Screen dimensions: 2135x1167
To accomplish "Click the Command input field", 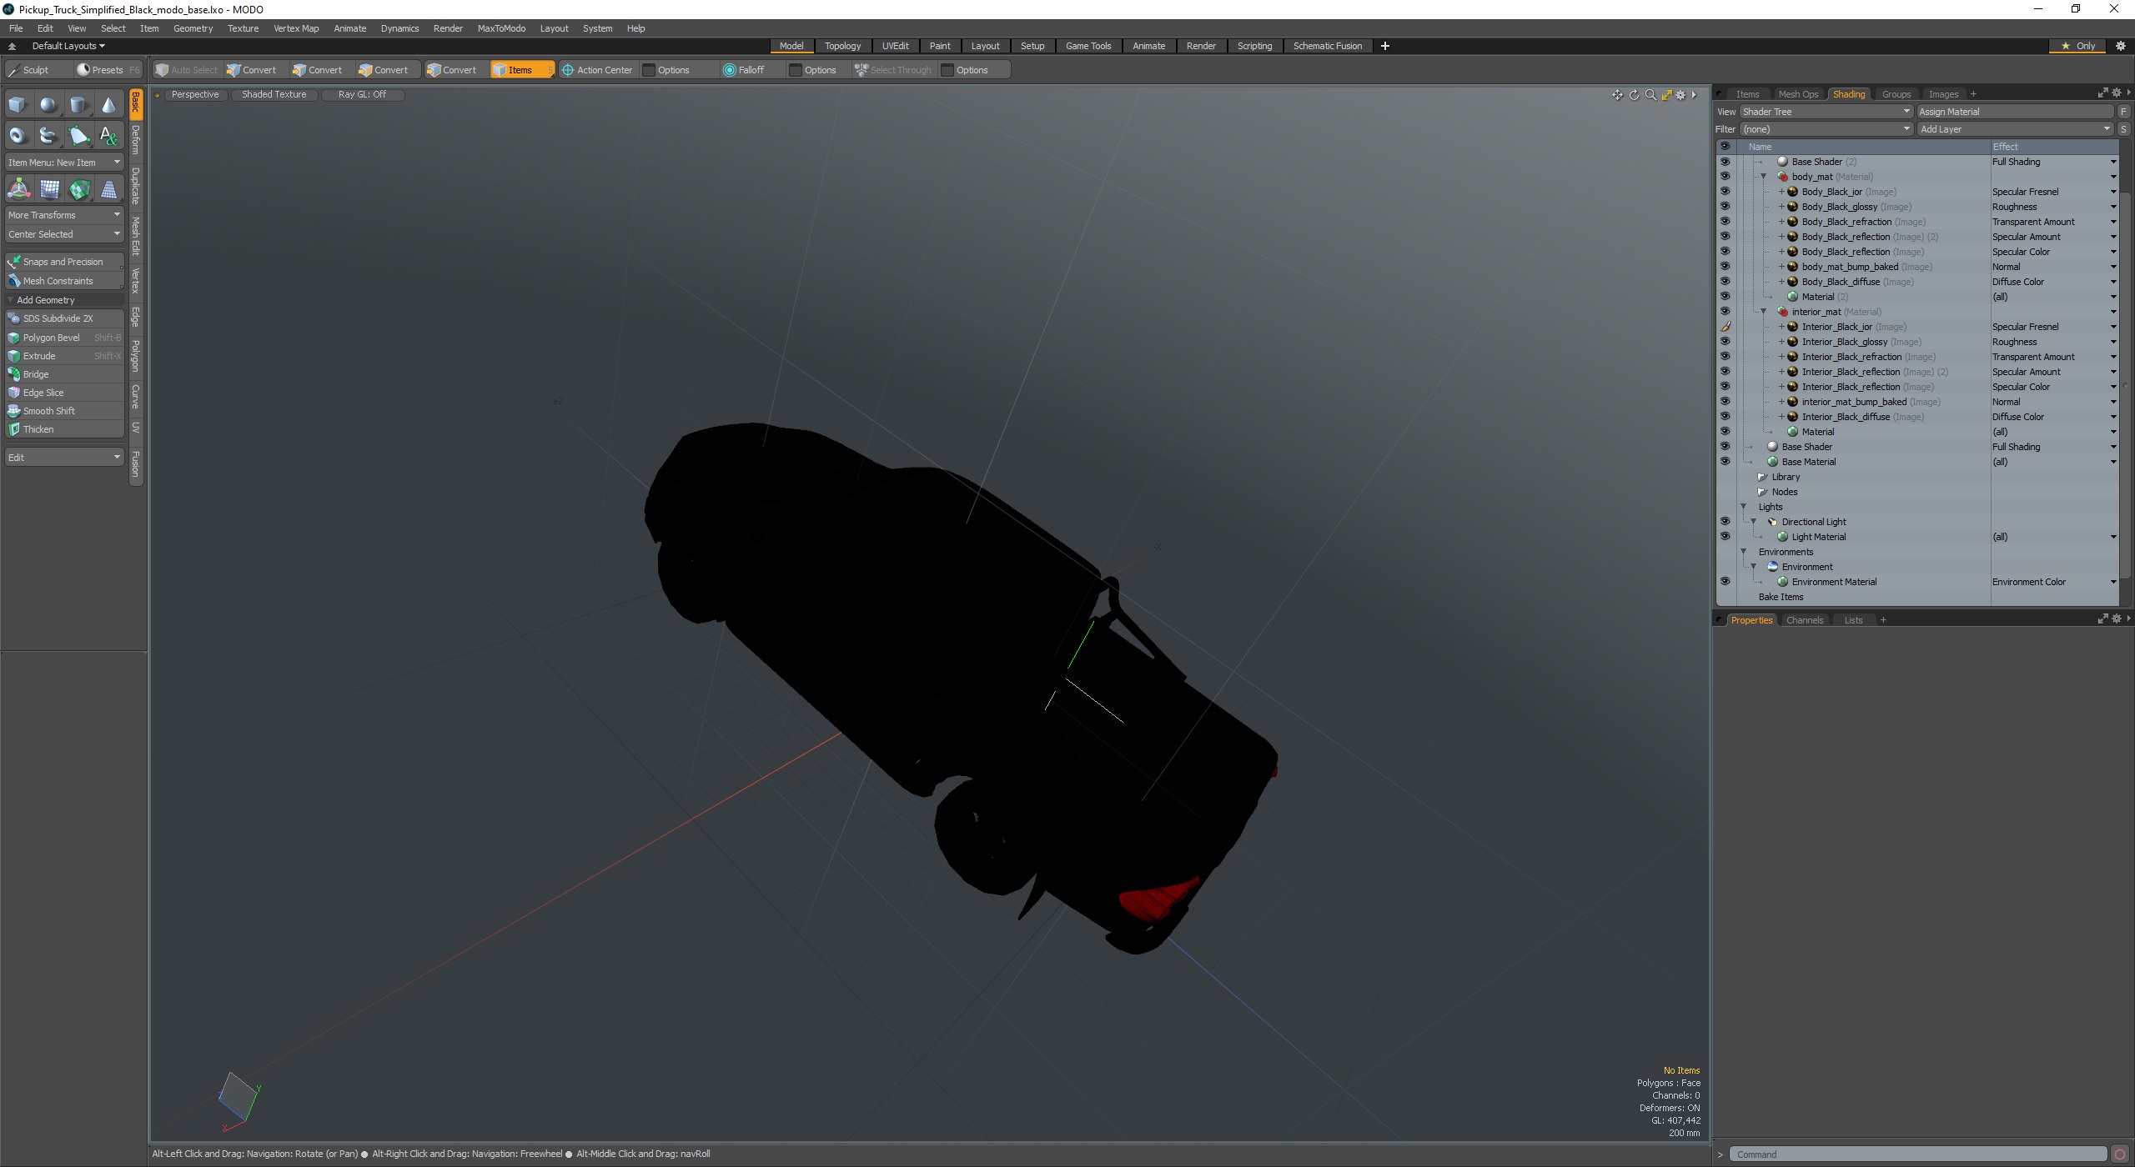I will tap(1918, 1154).
